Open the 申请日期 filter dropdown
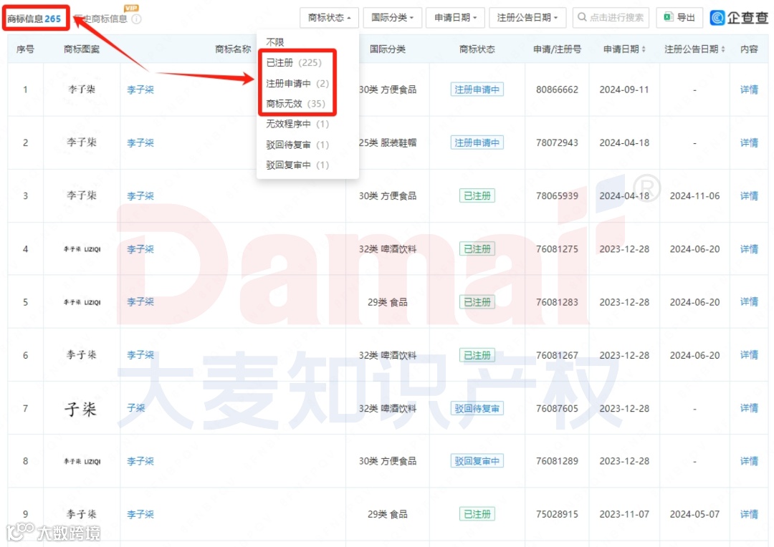774x547 pixels. (x=455, y=18)
